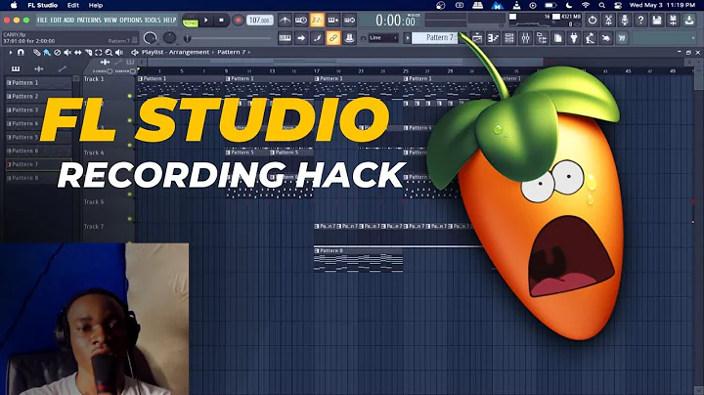This screenshot has width=704, height=395.
Task: Click Playlist - Arrangement breadcrumb
Action: coord(176,52)
